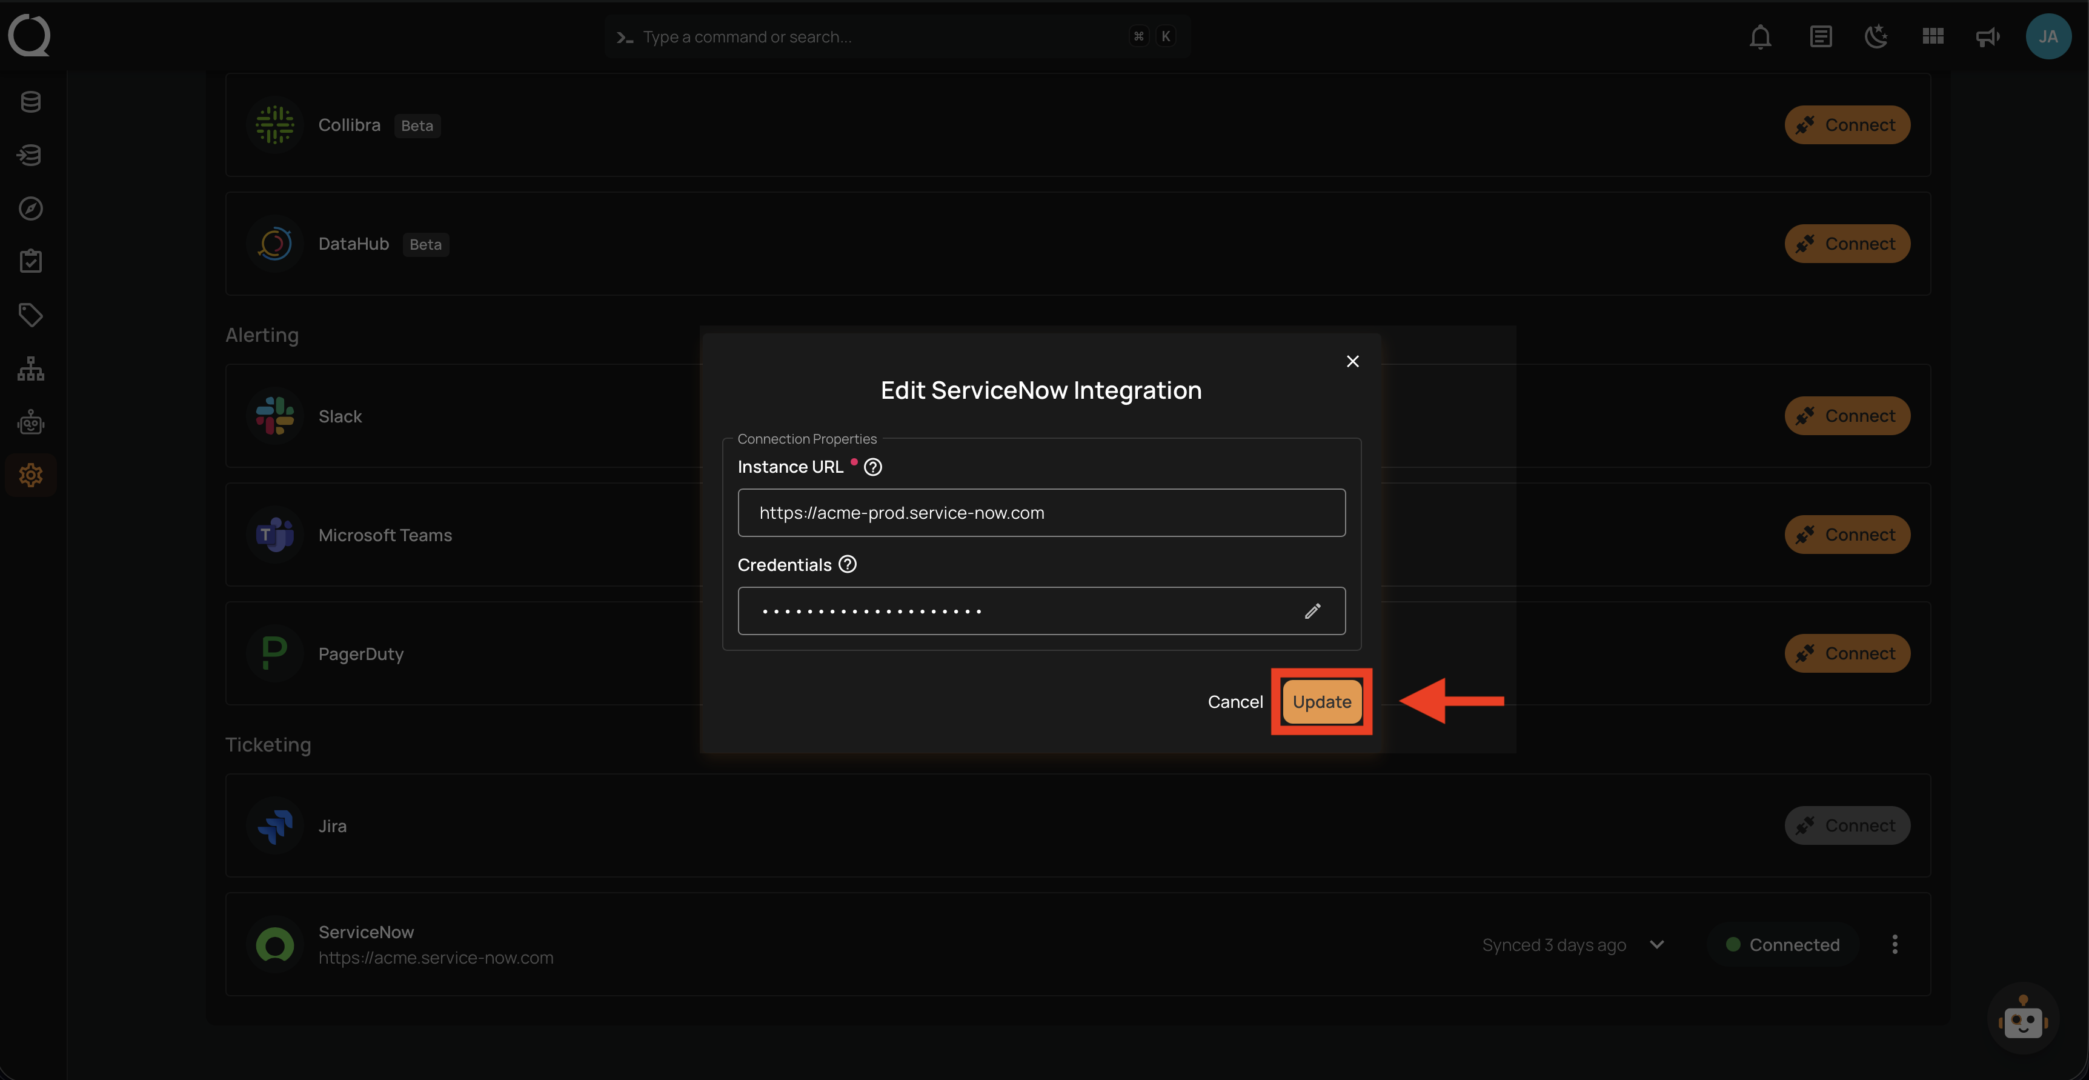Open the notes document icon in header
The image size is (2089, 1080).
(x=1821, y=36)
